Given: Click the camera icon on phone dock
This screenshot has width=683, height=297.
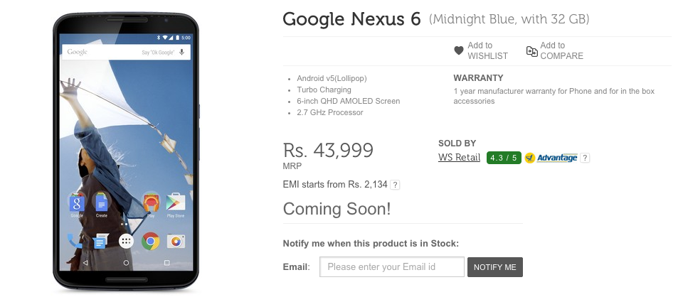Looking at the screenshot, I should tap(175, 241).
